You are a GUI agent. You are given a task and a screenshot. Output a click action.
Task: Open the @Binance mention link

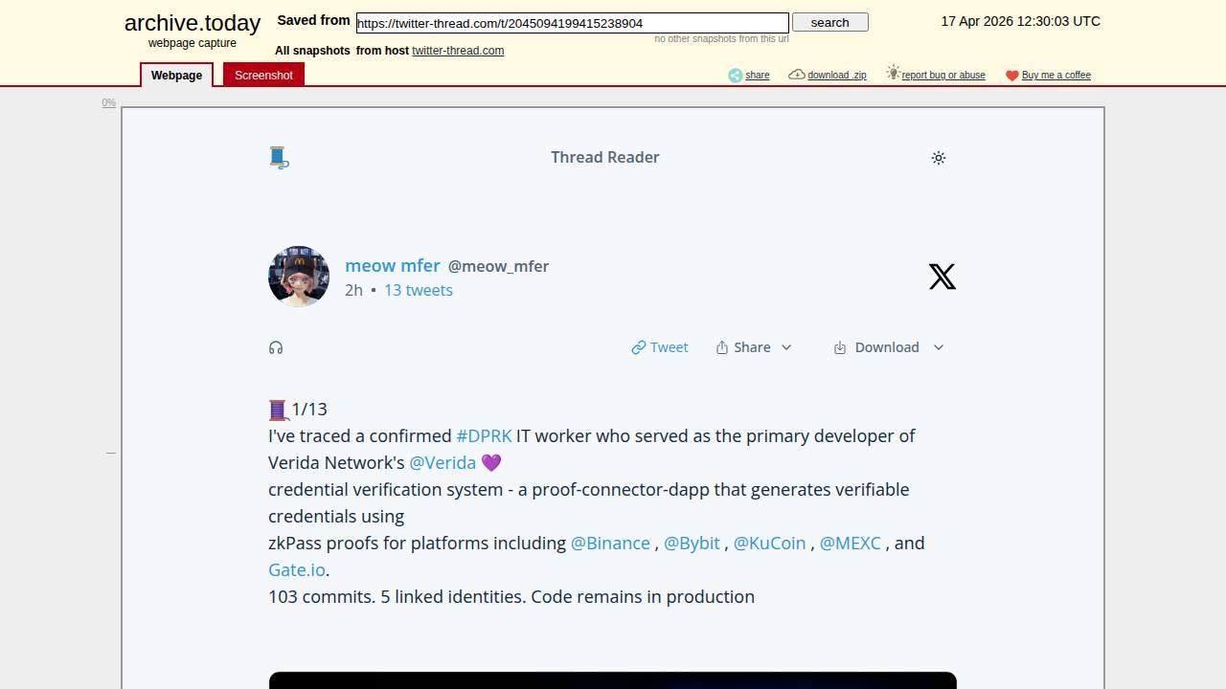610,543
